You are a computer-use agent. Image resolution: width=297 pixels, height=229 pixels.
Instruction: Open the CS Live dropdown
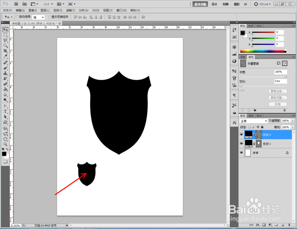(x=262, y=4)
